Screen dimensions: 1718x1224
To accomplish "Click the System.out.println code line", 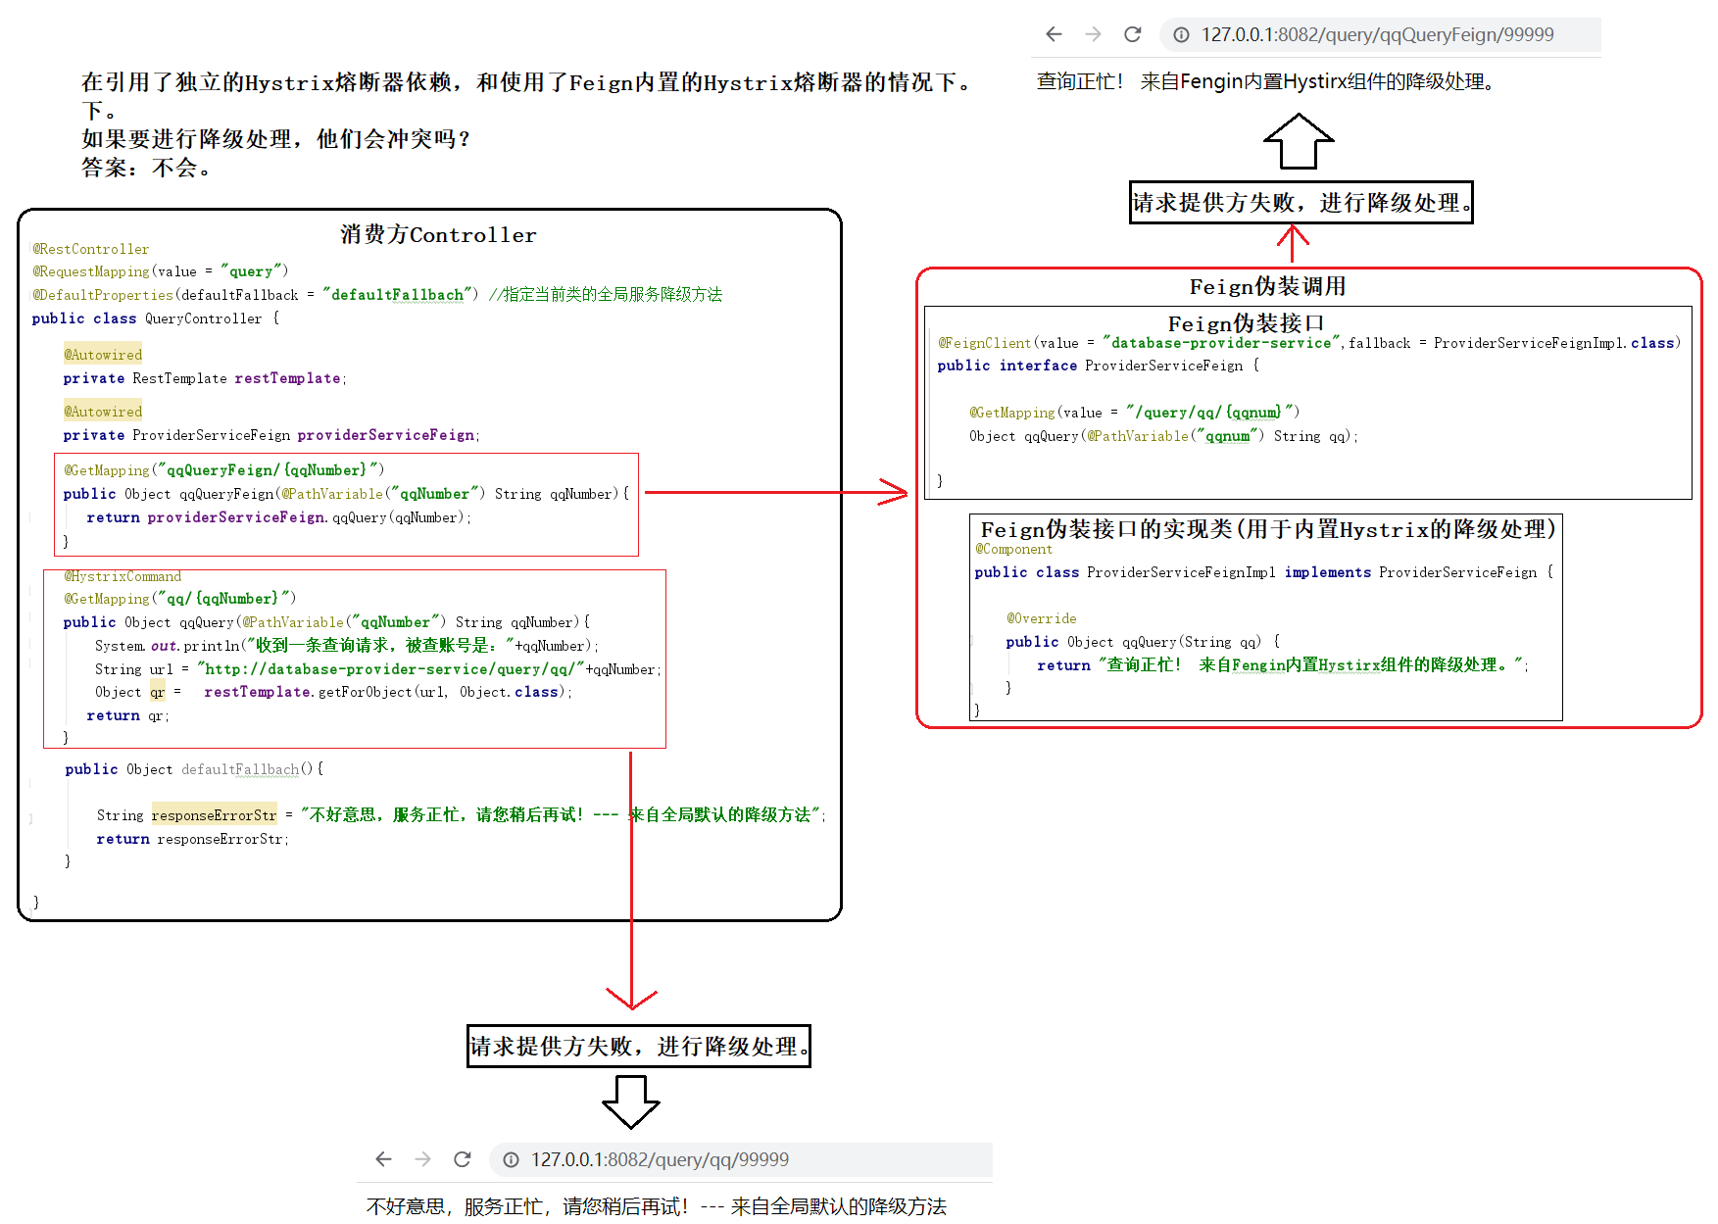I will [x=347, y=646].
